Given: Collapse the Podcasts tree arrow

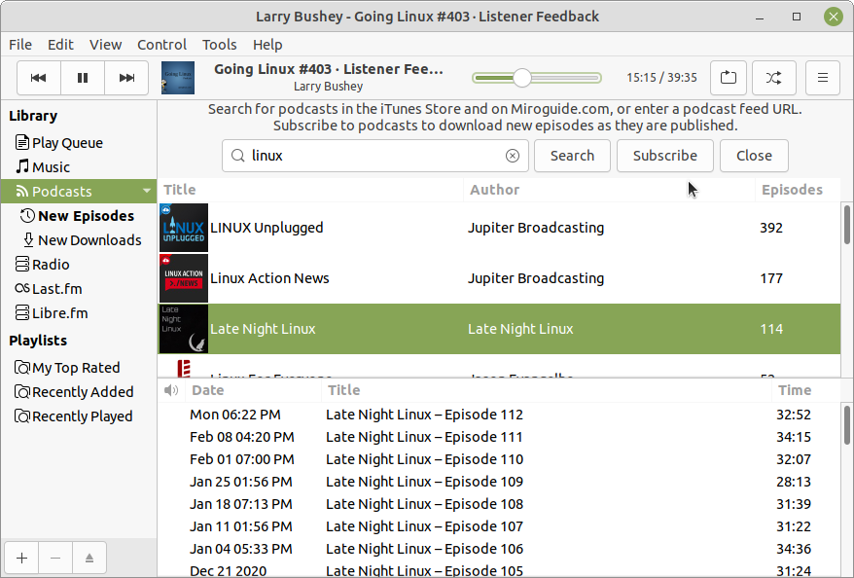Looking at the screenshot, I should coord(147,192).
